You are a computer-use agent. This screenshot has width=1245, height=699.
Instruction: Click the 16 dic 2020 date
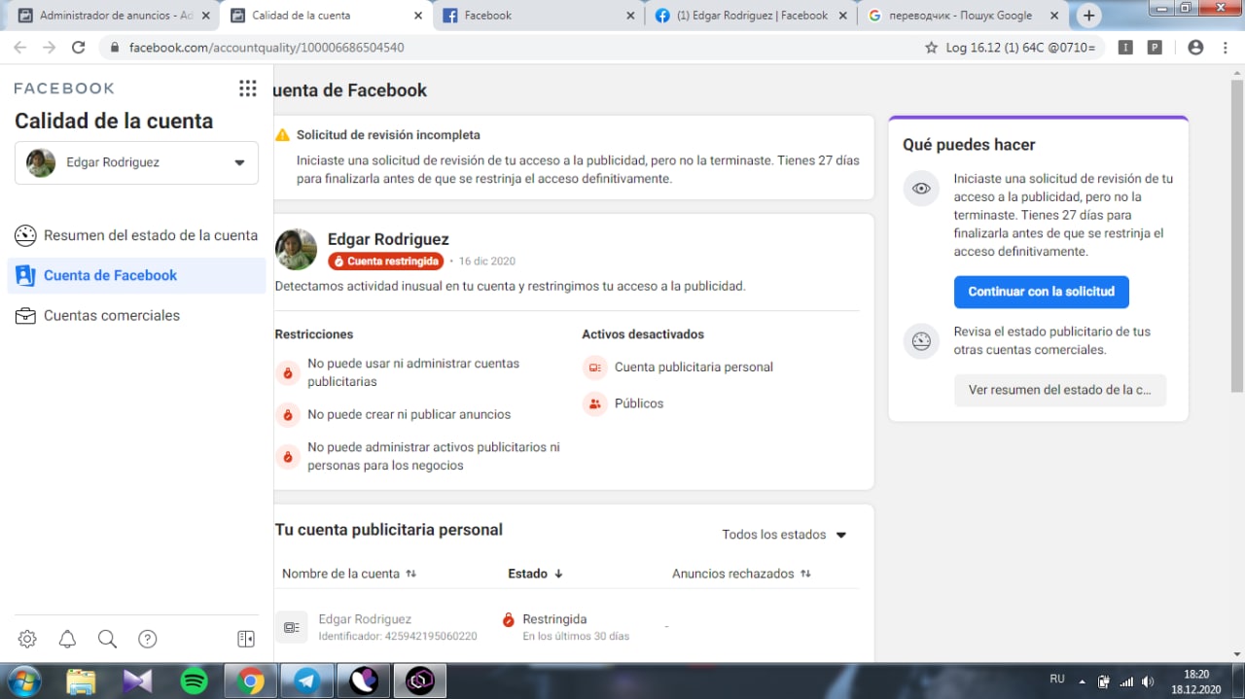pyautogui.click(x=487, y=262)
